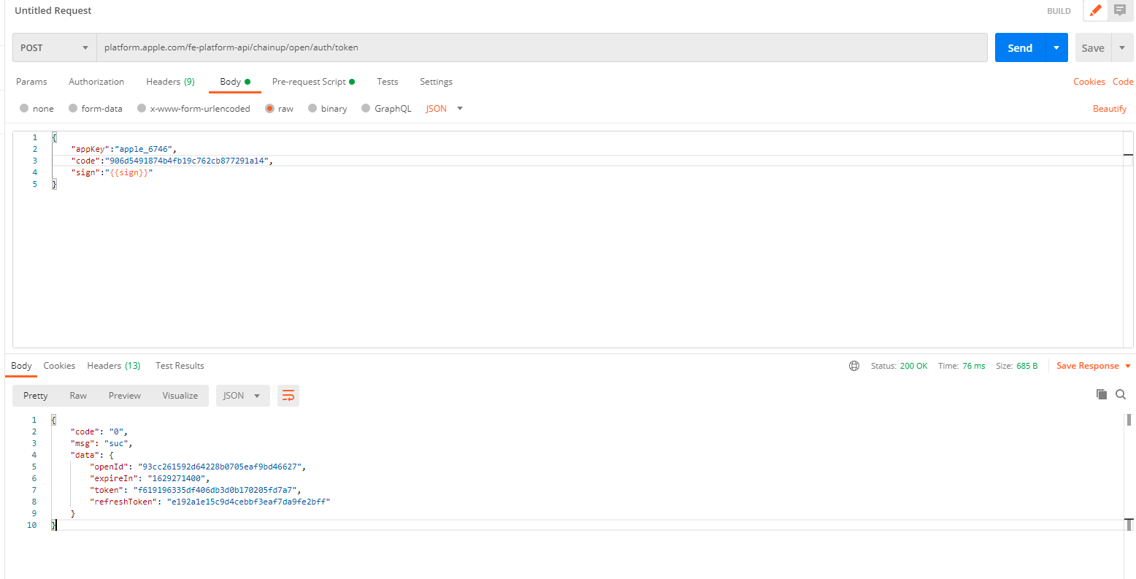Open the Authorization tab

tap(96, 82)
